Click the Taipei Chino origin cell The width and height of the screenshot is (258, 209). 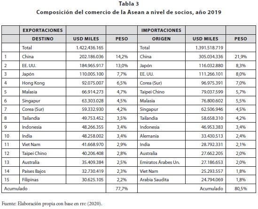(x=161, y=92)
